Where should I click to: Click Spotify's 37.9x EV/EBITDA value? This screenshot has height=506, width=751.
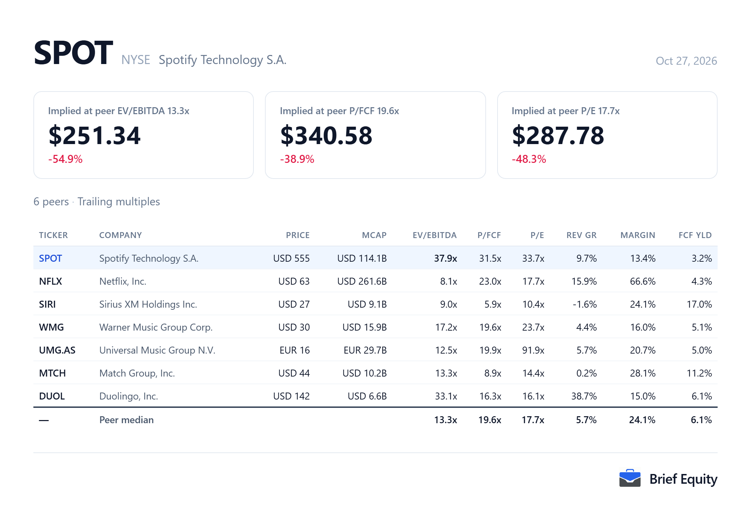tap(445, 258)
